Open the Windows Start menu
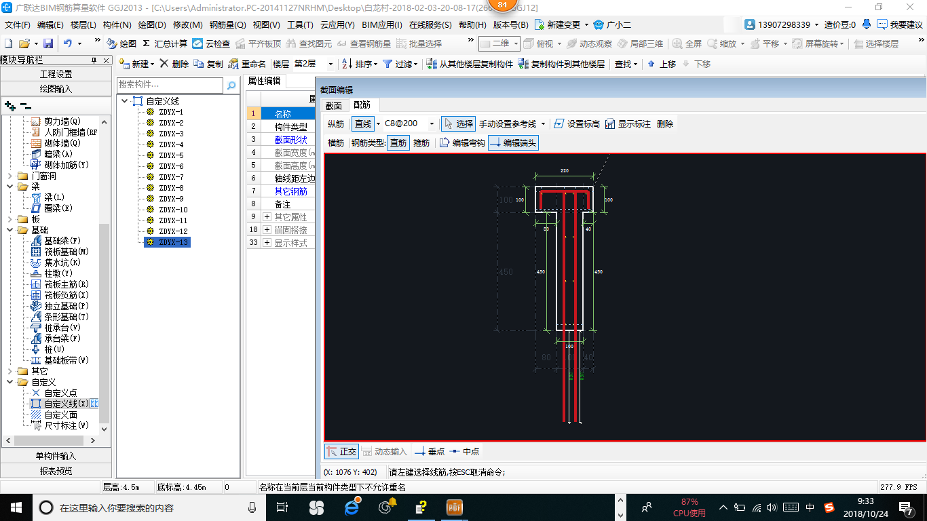 pyautogui.click(x=15, y=507)
